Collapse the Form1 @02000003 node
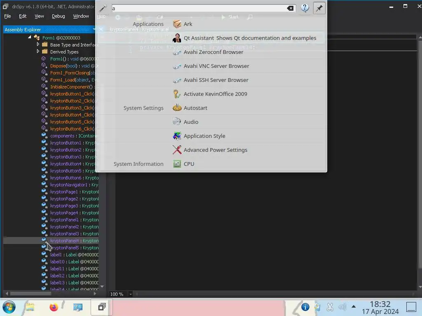This screenshot has height=316, width=422. click(x=30, y=37)
